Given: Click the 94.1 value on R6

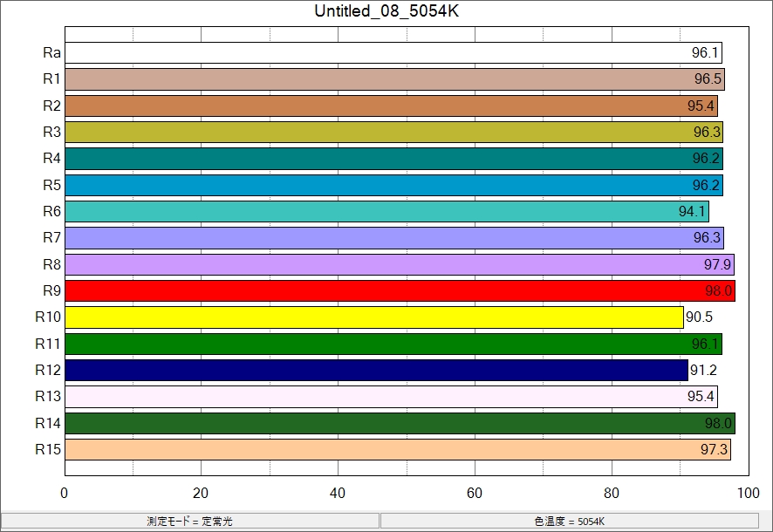Looking at the screenshot, I should click(692, 211).
